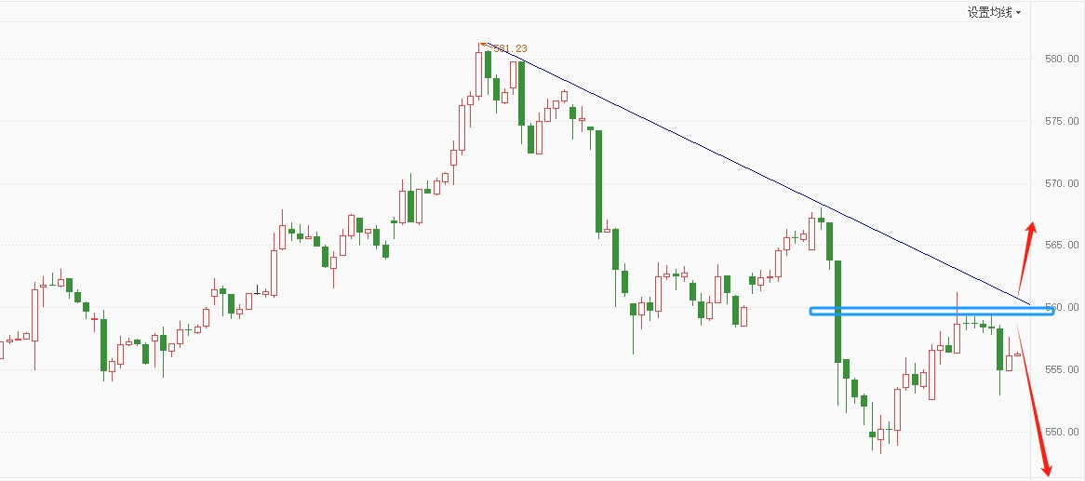Click the downward red forecast arrow

point(1035,405)
